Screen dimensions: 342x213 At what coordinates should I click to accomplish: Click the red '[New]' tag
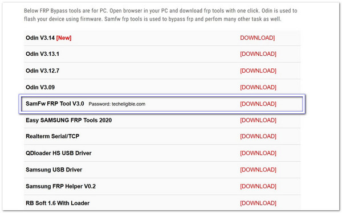64,38
